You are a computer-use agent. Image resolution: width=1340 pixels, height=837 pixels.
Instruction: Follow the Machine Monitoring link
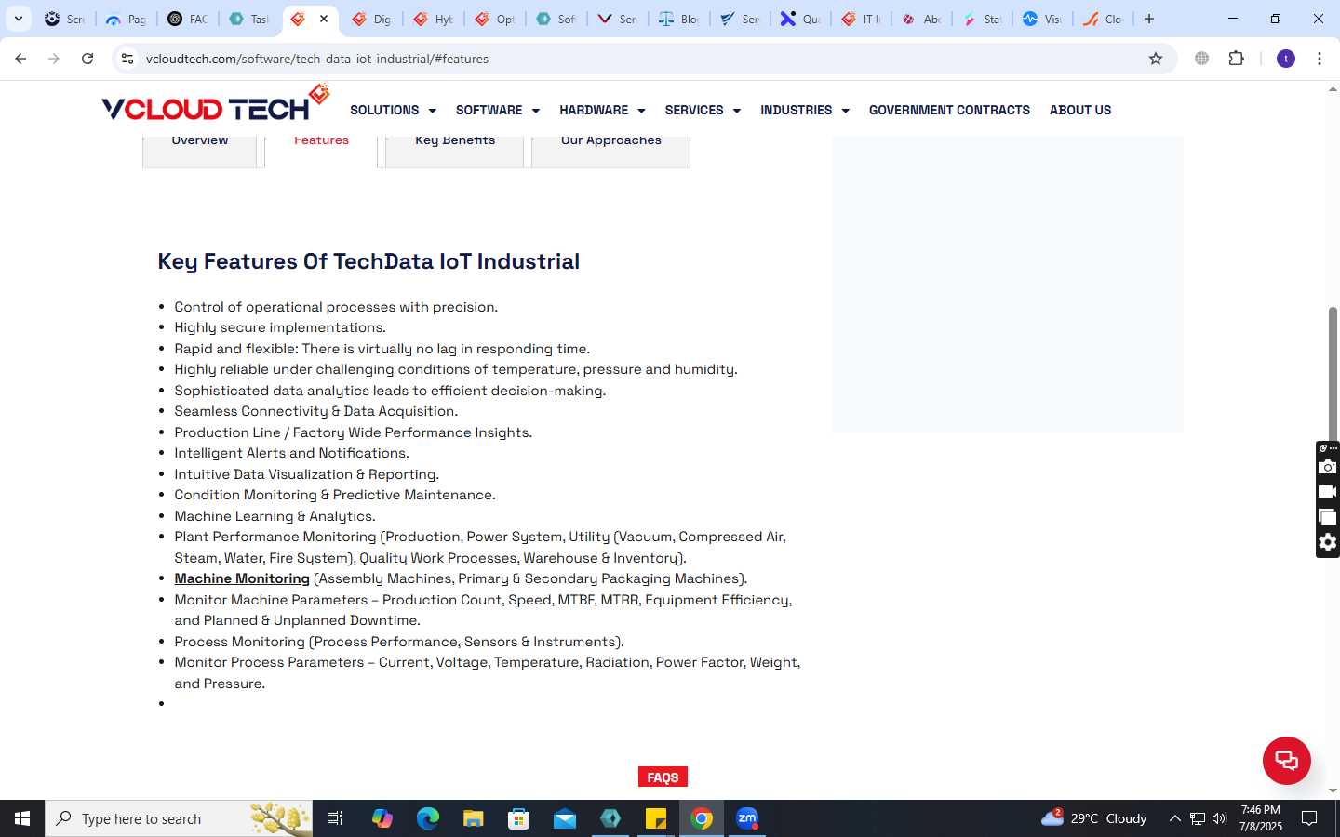[242, 578]
